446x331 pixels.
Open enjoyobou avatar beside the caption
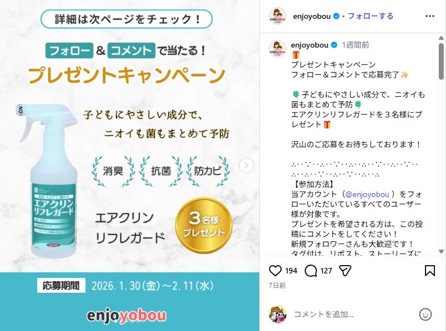[x=278, y=49]
